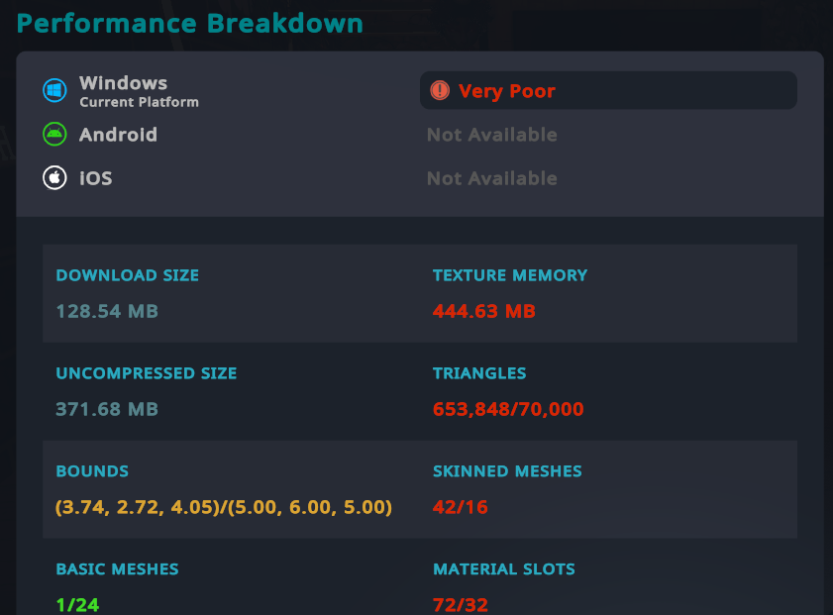Click the Download Size value 128.54 MB
The width and height of the screenshot is (833, 615).
tap(107, 311)
